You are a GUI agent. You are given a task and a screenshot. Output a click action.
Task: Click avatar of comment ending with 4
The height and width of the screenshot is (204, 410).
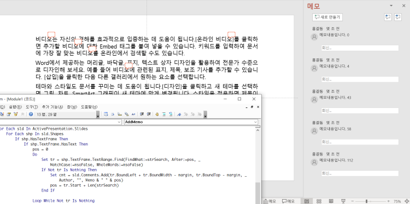pyautogui.click(x=314, y=68)
